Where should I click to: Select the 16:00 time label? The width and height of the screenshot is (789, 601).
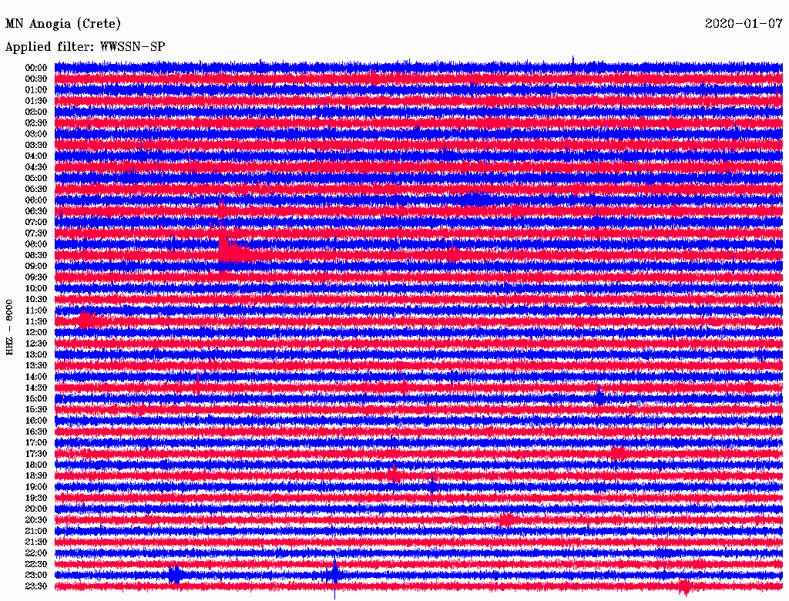point(36,421)
